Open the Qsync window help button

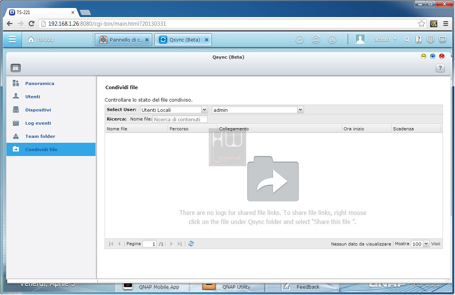[x=440, y=68]
